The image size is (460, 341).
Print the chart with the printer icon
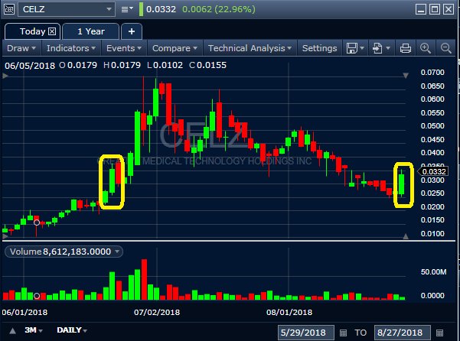coord(406,48)
